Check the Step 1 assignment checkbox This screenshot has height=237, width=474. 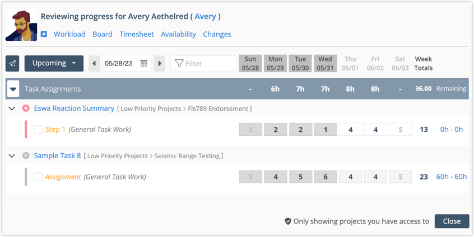pos(38,130)
